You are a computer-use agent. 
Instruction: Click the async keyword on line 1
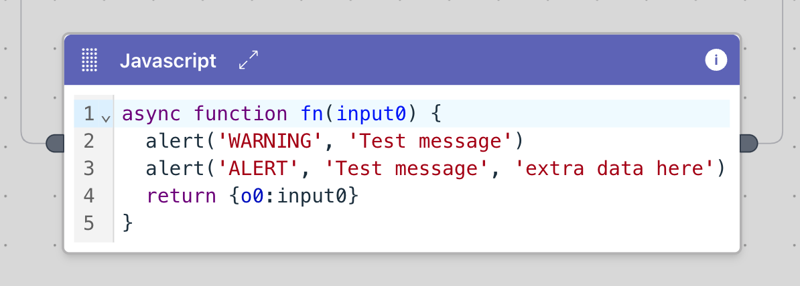point(151,114)
